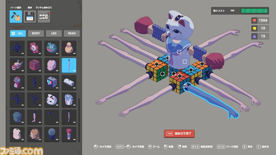
Task: Click the attack value 10
Action: point(263,28)
